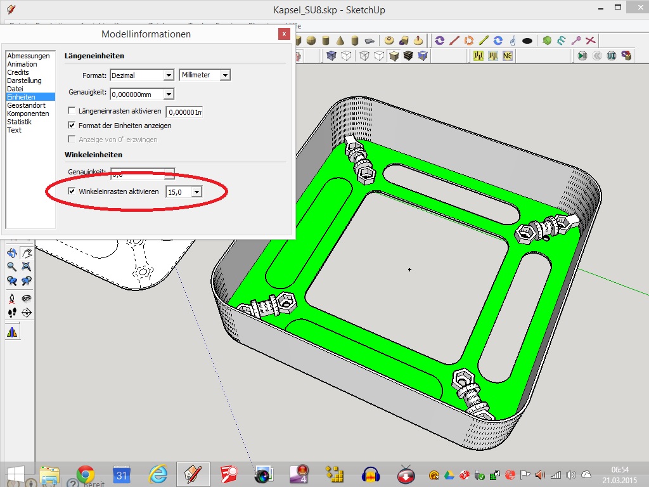Image resolution: width=649 pixels, height=487 pixels.
Task: Select the Position Camera tool
Action: (12, 298)
